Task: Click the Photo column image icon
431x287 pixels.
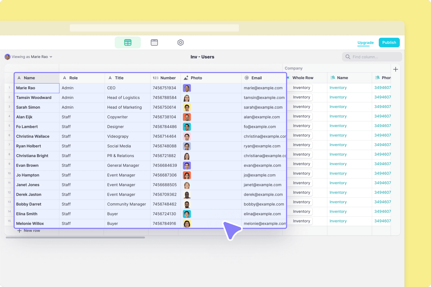Action: point(186,78)
